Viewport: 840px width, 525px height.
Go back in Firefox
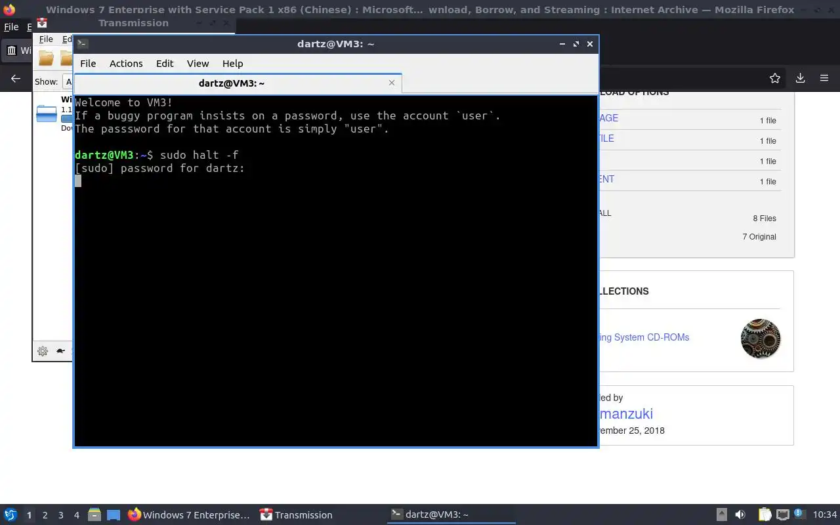16,78
